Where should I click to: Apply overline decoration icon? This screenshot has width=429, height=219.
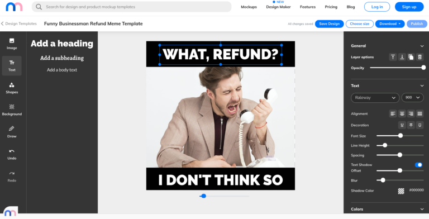[420, 125]
